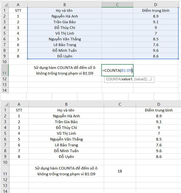
Task: Select cell with Nguyễn Hà Anh in top sheet
Action: point(65,16)
